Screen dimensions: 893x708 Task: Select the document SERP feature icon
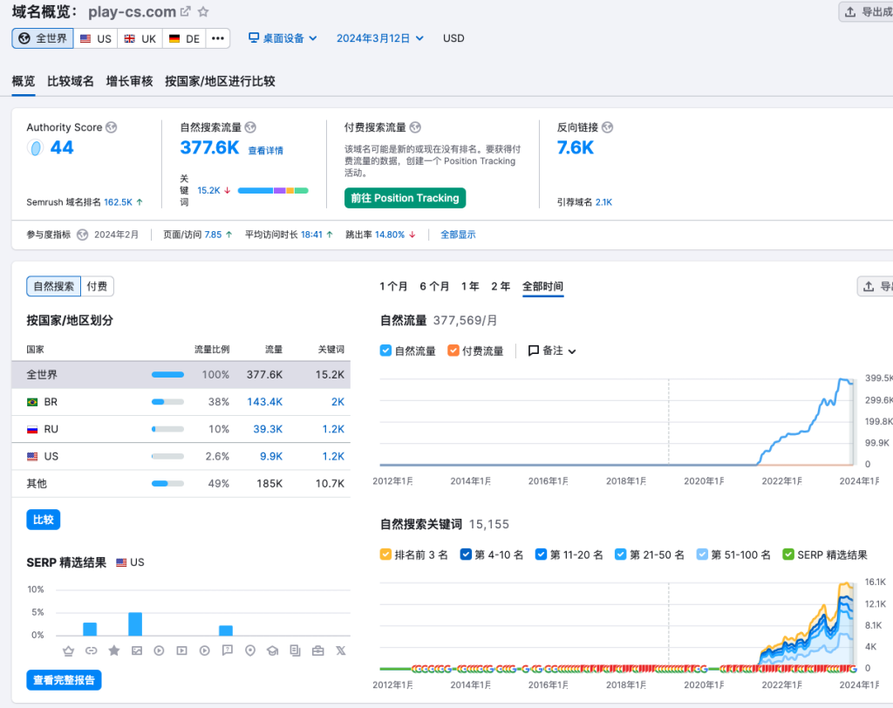pos(295,650)
